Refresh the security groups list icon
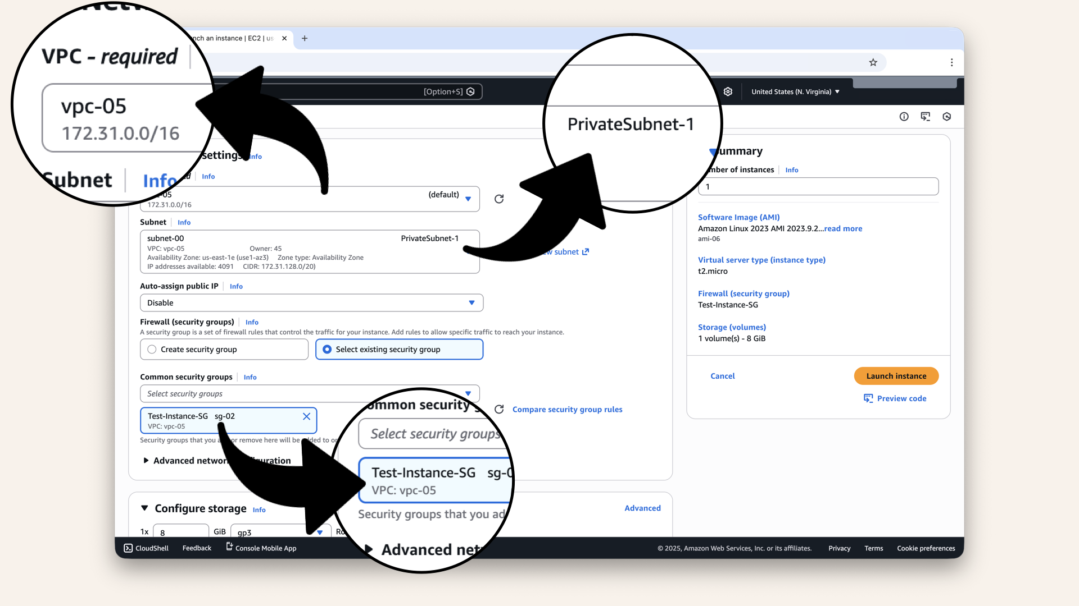 pos(498,410)
